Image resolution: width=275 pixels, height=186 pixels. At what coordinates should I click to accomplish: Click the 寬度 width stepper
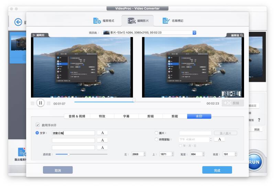coord(203,154)
